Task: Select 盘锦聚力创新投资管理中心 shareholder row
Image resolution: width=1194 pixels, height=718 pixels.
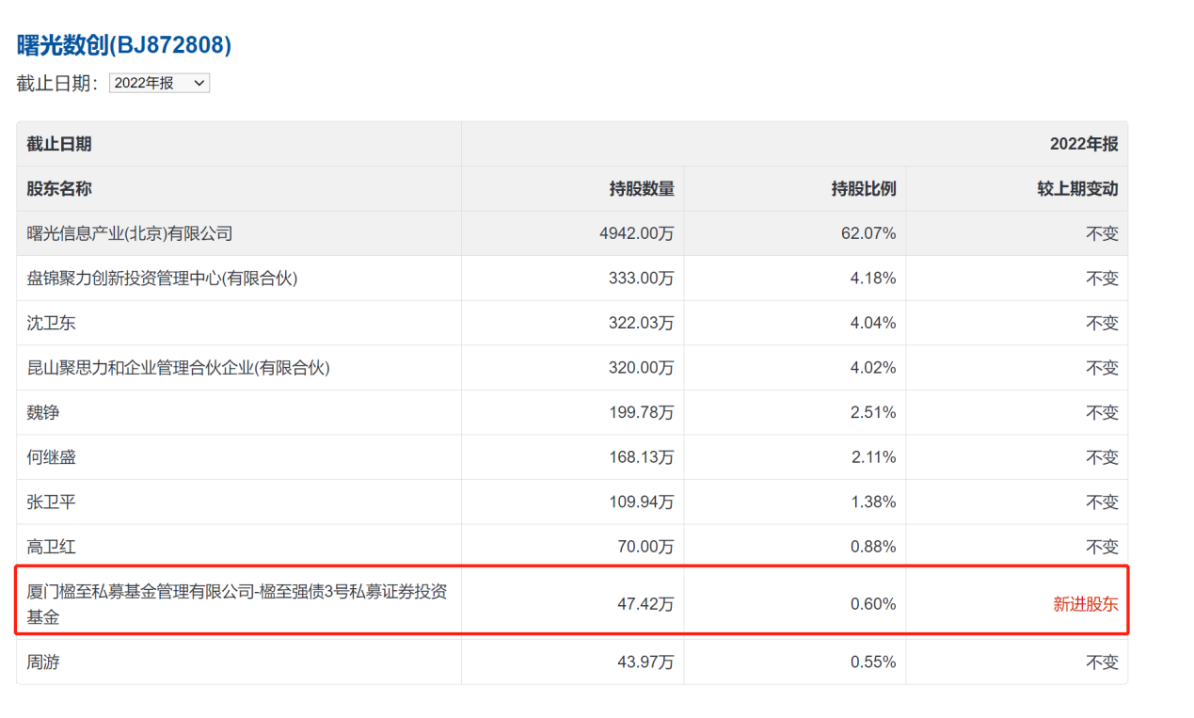Action: tap(163, 278)
